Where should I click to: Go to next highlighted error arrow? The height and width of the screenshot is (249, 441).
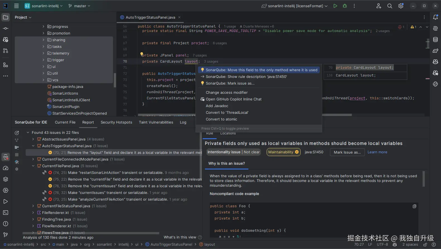point(427,27)
